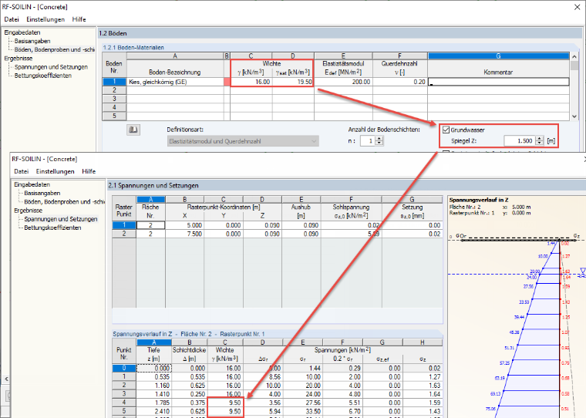Increase Spiegel Z value with the up arrow
Screen dimensions: 586x418
coord(539,138)
